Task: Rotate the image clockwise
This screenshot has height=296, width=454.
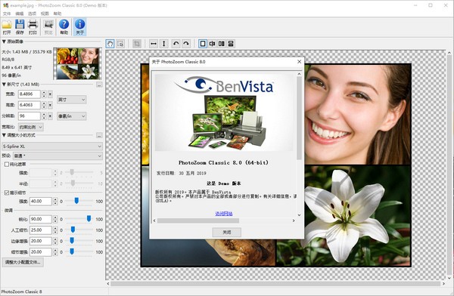Action: point(186,44)
